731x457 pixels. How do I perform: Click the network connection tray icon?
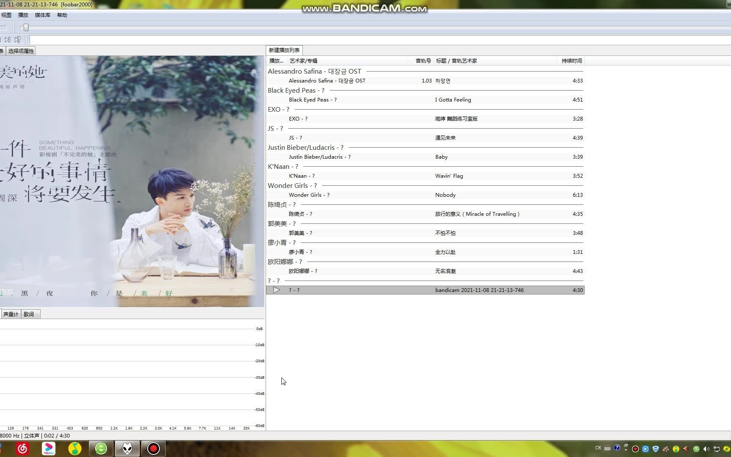pos(717,449)
